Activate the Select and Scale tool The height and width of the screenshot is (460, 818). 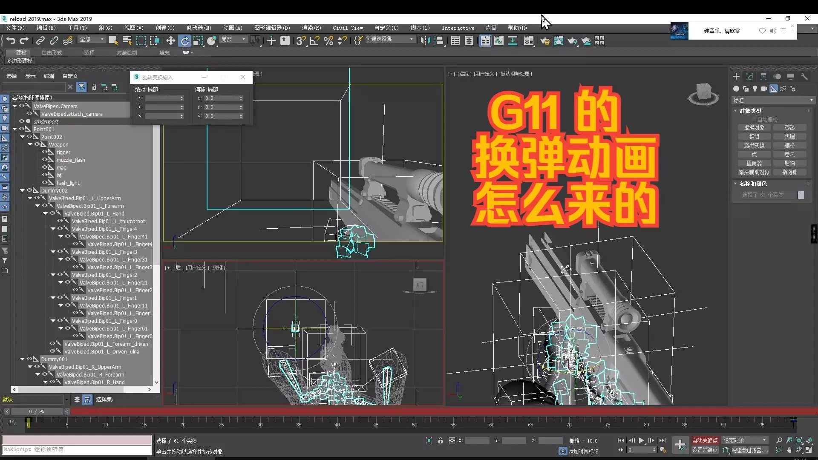pos(198,40)
